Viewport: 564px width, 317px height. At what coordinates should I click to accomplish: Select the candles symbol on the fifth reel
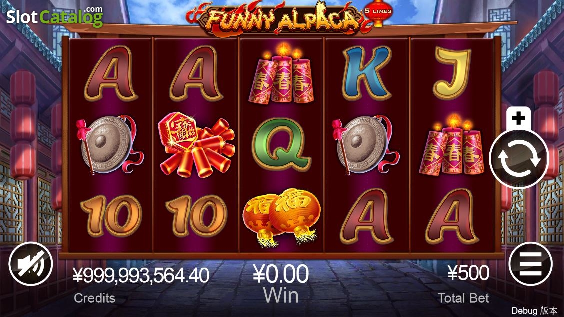click(x=452, y=145)
